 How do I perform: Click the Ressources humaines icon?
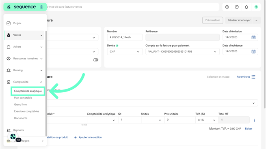9,59
